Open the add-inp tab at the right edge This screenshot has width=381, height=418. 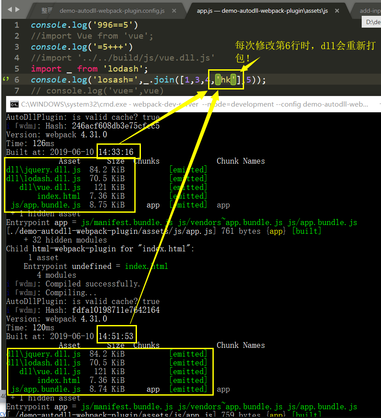(370, 11)
